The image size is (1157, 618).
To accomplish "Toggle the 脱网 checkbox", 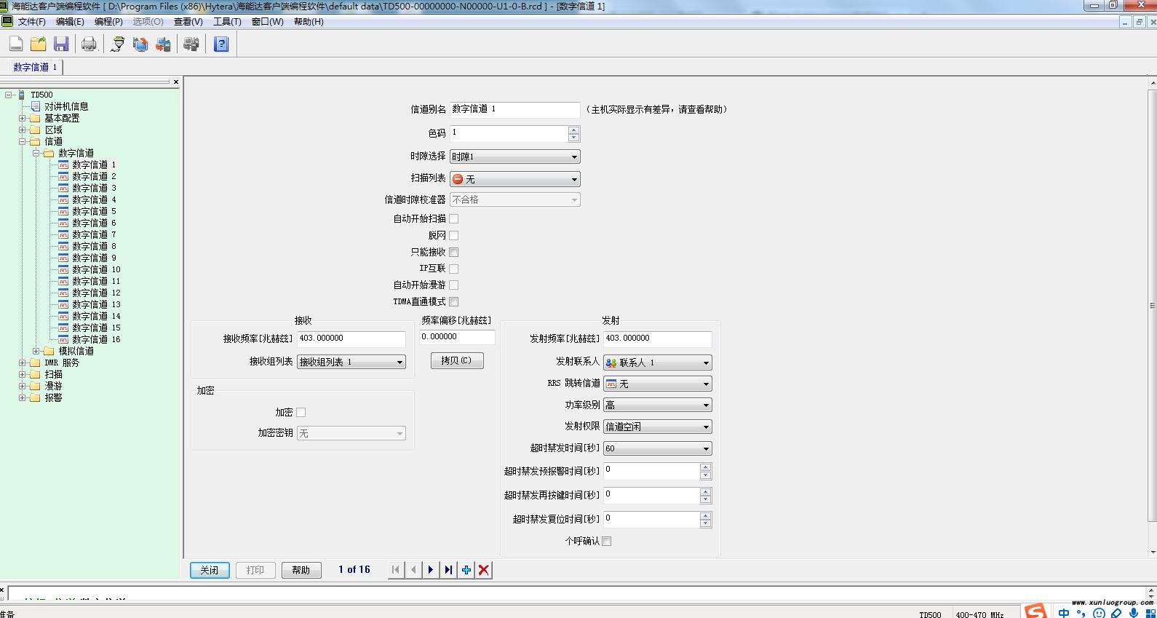I will coord(454,235).
